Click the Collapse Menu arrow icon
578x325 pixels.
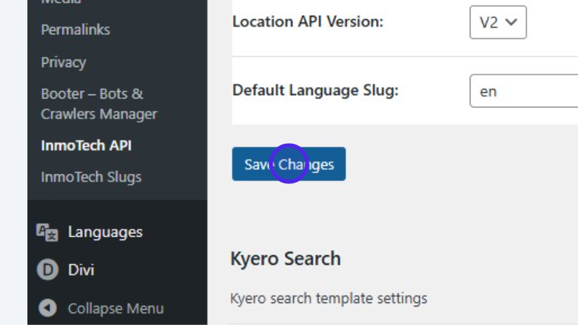[x=47, y=309]
